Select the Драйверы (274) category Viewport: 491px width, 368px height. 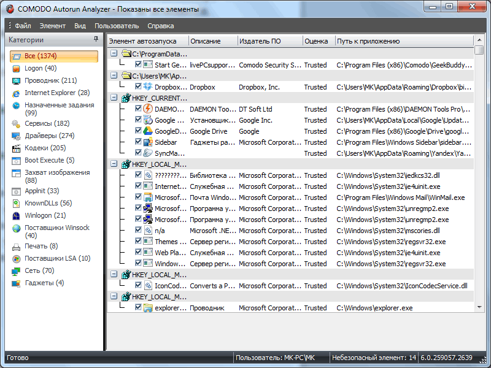coord(49,136)
